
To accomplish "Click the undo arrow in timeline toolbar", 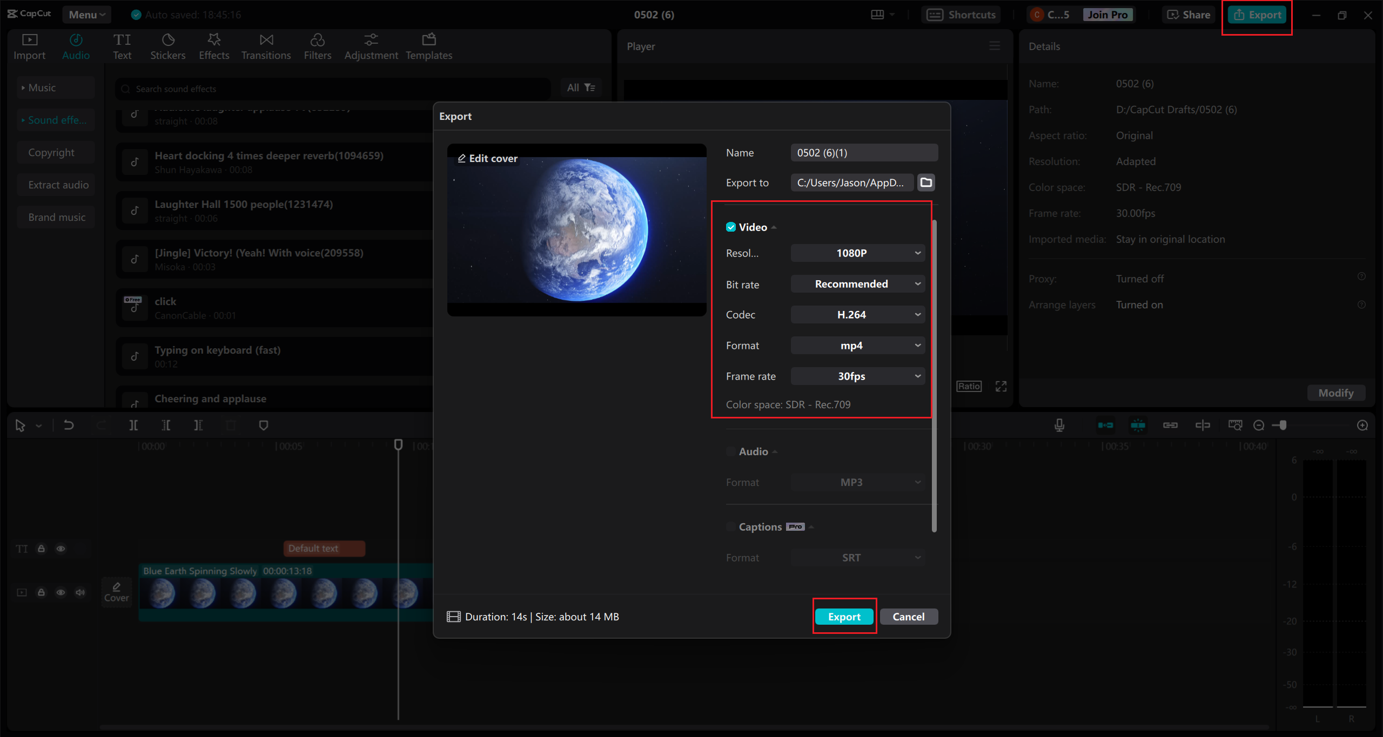I will pyautogui.click(x=69, y=425).
